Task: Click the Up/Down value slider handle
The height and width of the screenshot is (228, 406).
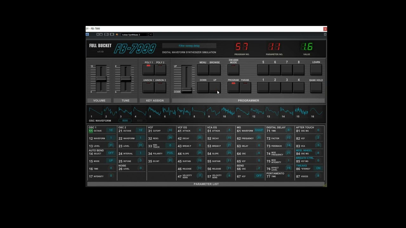Action: (187, 90)
